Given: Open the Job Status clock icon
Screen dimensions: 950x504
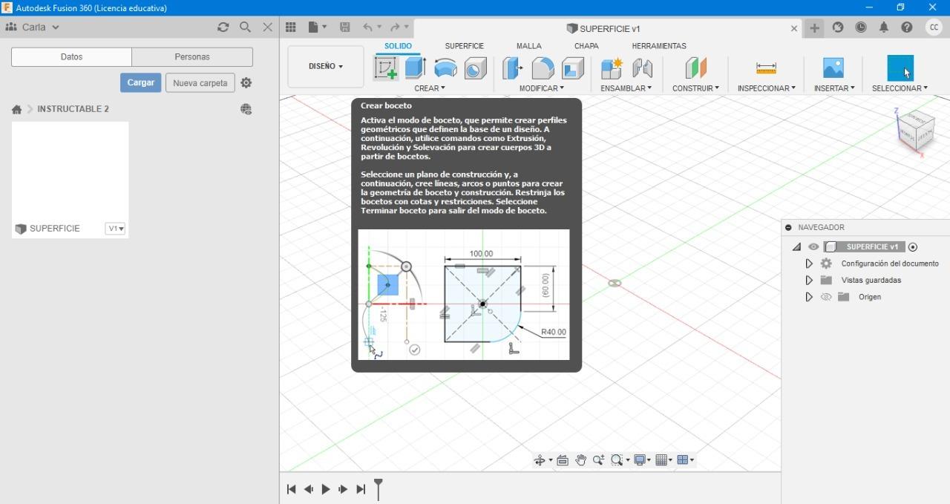Looking at the screenshot, I should pyautogui.click(x=861, y=27).
